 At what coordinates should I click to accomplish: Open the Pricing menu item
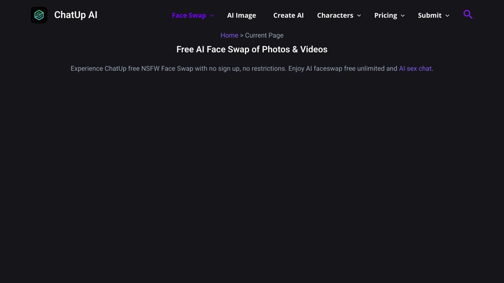click(386, 15)
